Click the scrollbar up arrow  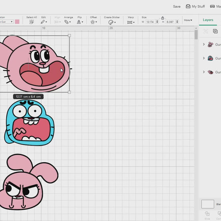[x=196, y=28]
